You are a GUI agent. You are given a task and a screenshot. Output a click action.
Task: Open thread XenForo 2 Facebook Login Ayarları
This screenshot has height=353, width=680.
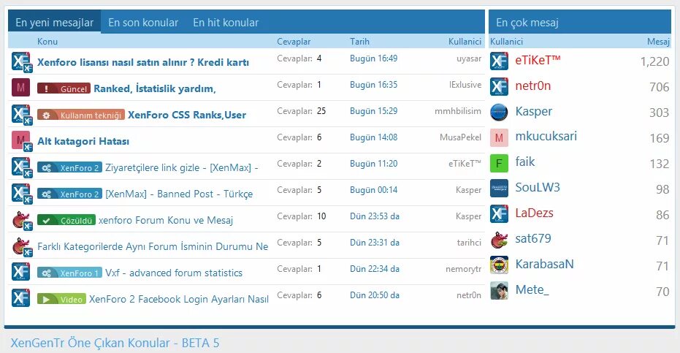click(179, 299)
